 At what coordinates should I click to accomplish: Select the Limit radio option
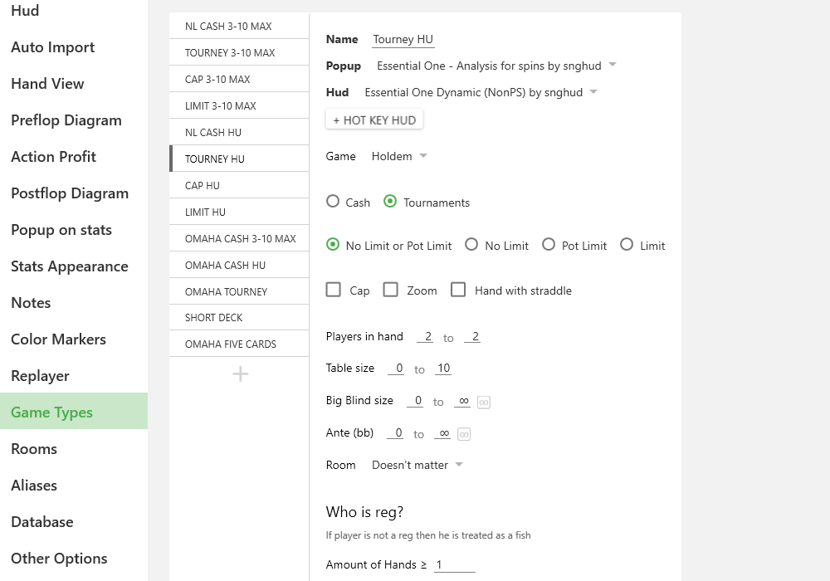click(627, 245)
